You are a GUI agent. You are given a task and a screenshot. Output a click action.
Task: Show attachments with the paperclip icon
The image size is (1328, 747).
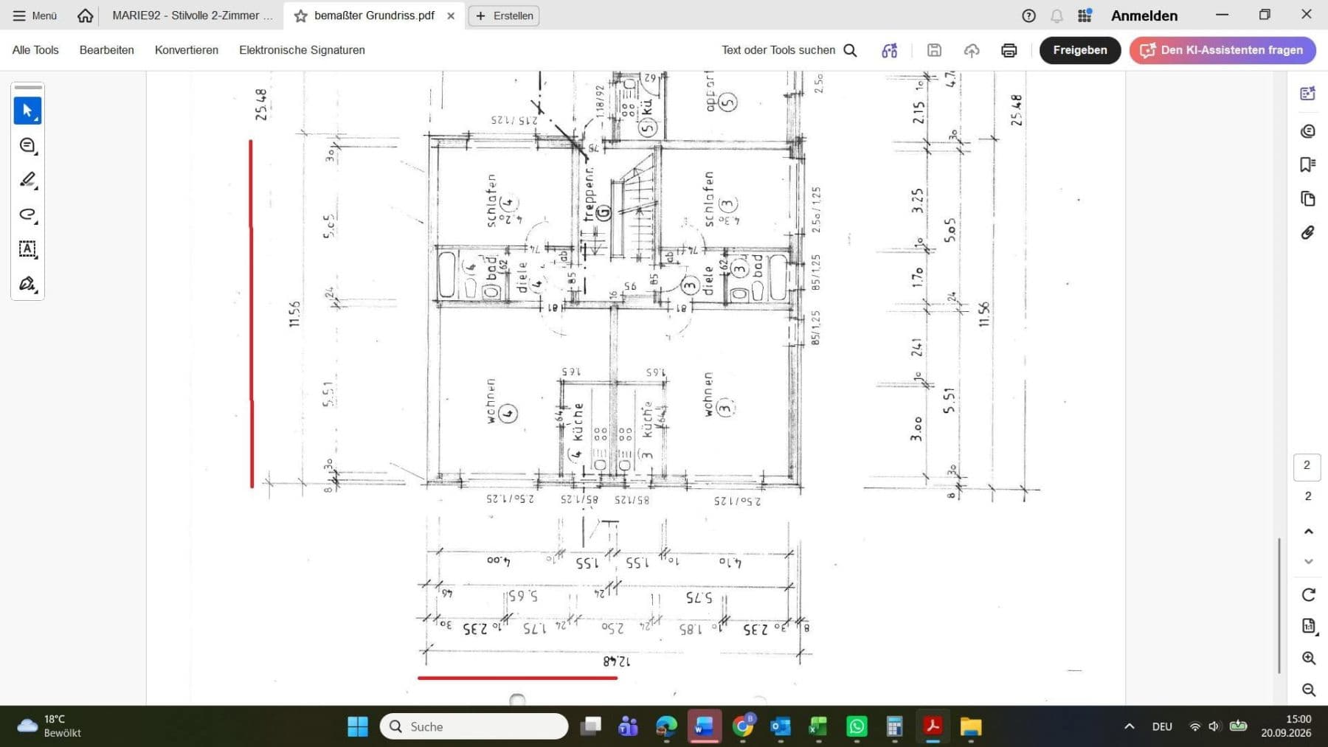coord(1307,233)
